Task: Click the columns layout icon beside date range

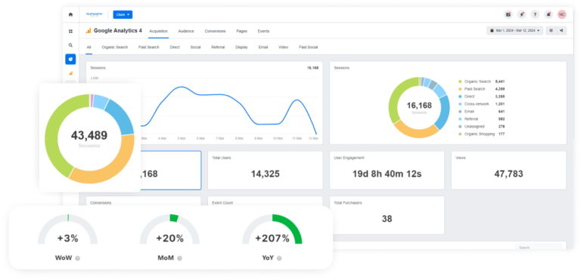Action: pyautogui.click(x=551, y=31)
